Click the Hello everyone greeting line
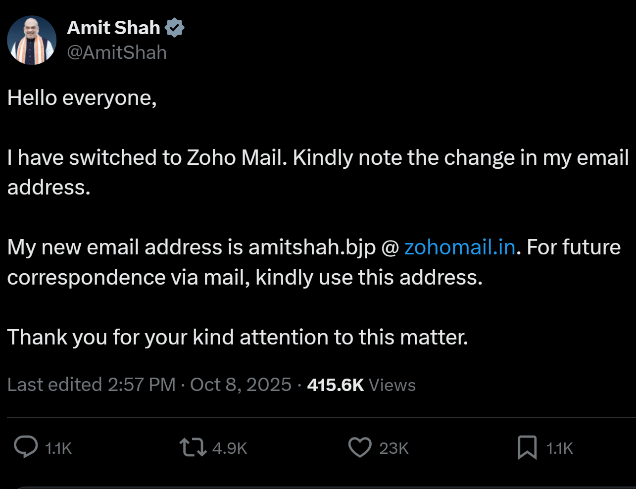 point(82,98)
